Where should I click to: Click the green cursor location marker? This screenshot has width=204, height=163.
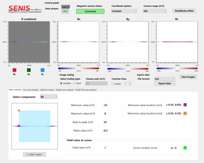pos(185,148)
